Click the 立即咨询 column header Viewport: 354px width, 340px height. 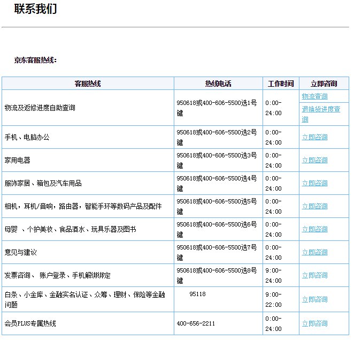[324, 84]
